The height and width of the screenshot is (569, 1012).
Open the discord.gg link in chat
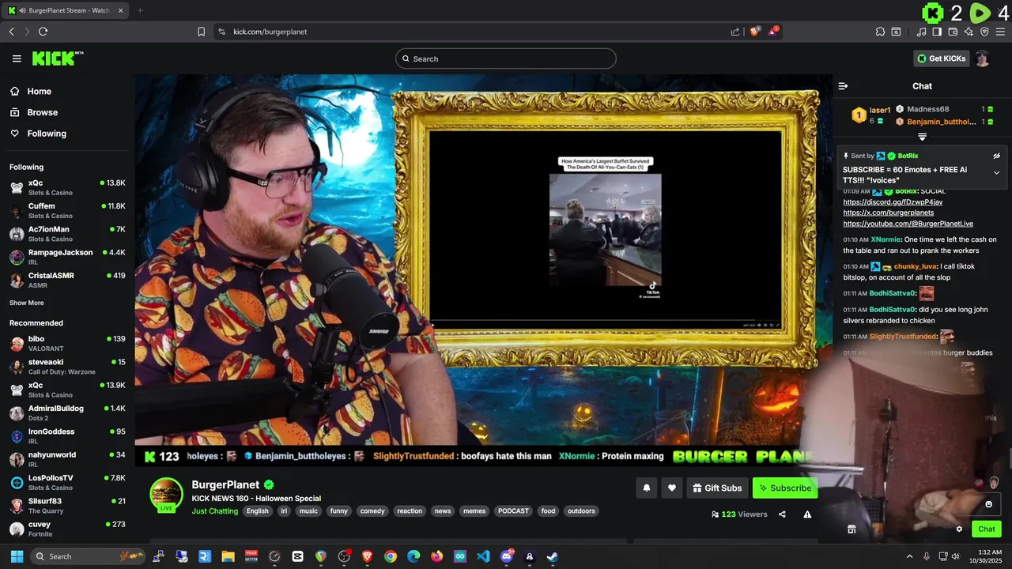click(893, 202)
